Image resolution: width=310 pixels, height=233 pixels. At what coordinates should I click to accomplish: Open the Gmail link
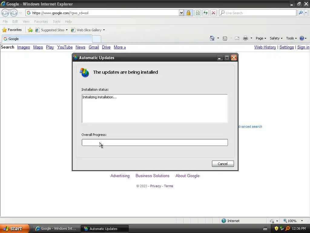tap(94, 47)
